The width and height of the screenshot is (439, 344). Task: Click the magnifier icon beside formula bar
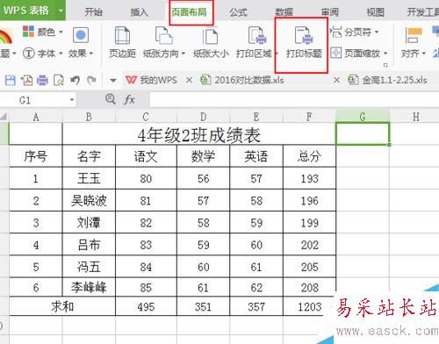pos(111,99)
